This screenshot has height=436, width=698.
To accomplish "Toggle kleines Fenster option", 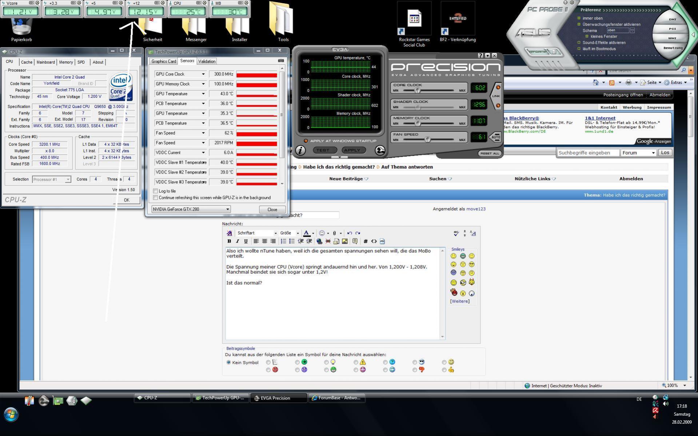I will pyautogui.click(x=587, y=36).
